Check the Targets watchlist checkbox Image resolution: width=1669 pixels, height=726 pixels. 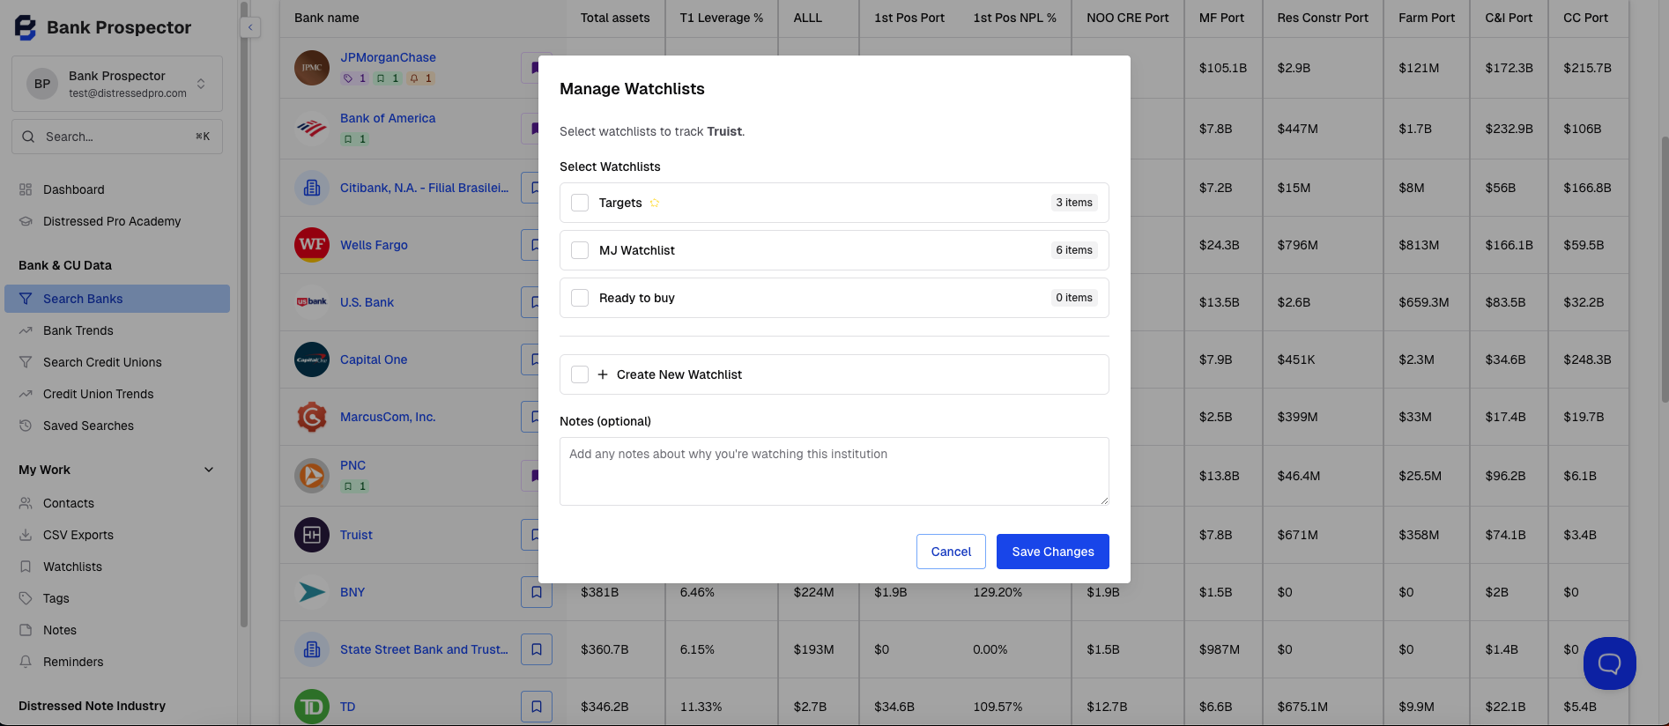pyautogui.click(x=580, y=203)
